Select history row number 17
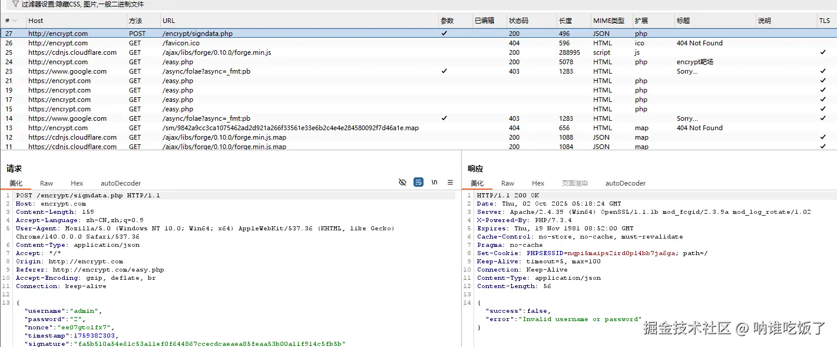The height and width of the screenshot is (347, 837). (418, 100)
